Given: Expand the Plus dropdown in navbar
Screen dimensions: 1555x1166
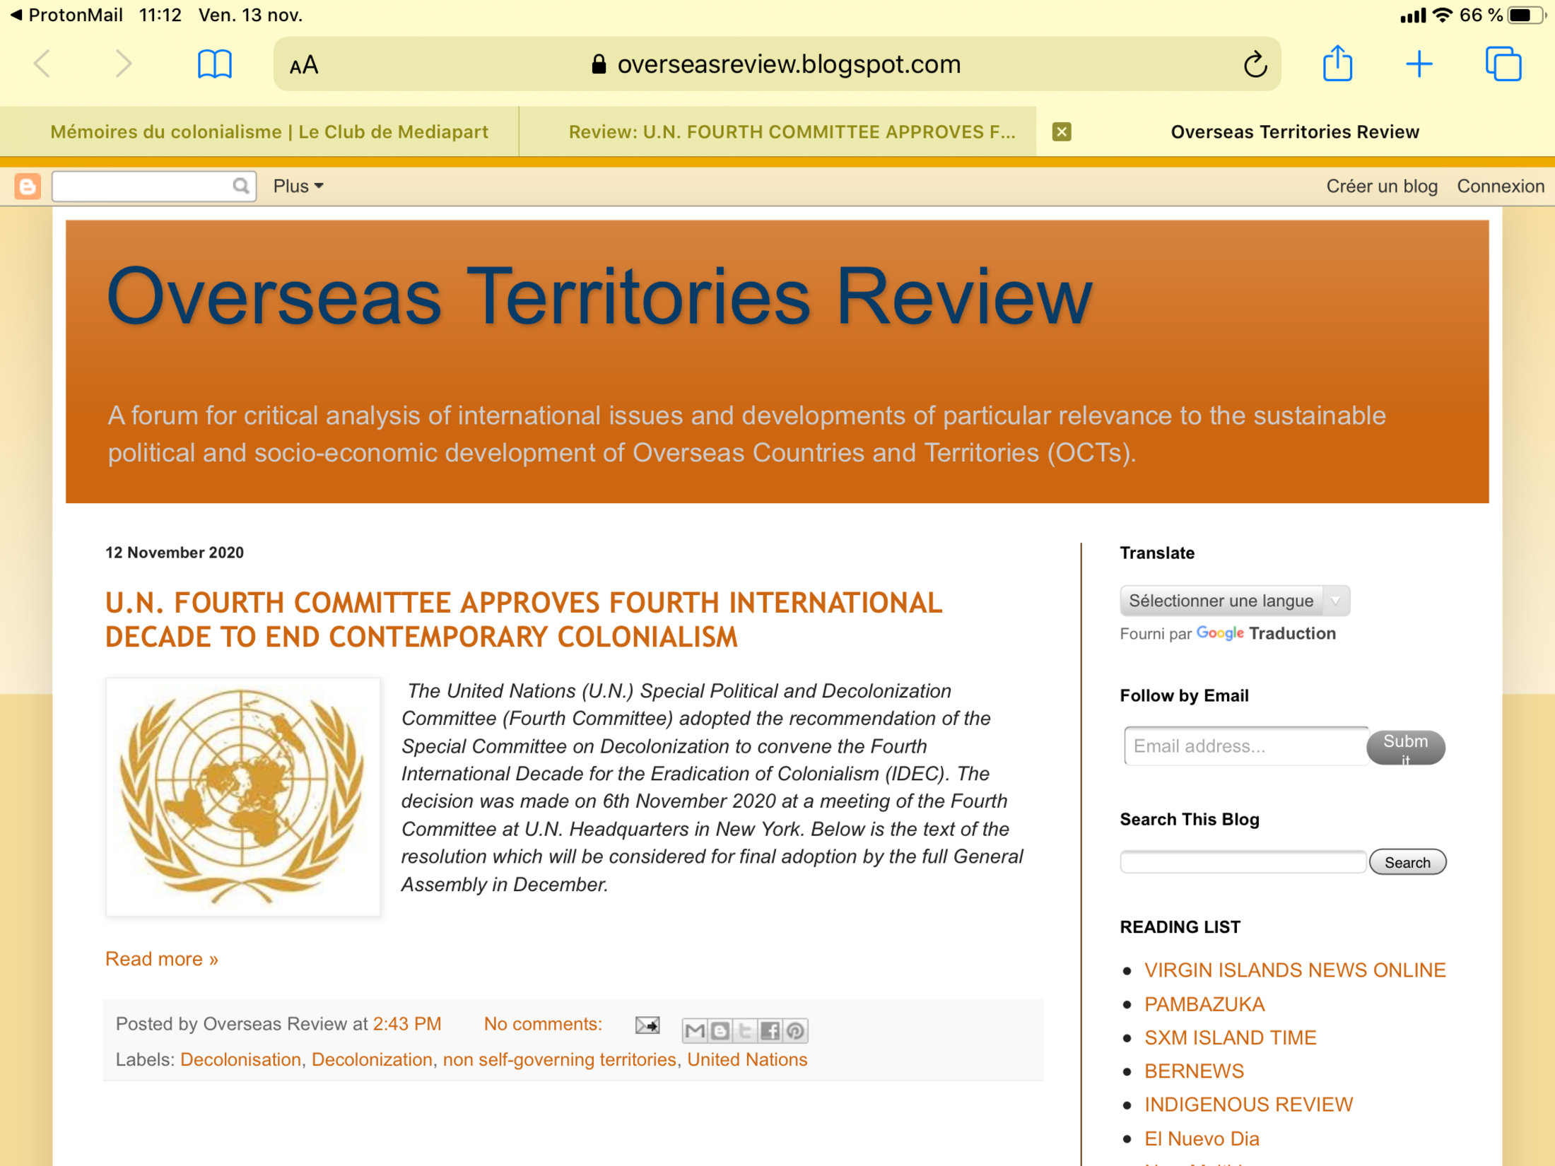Looking at the screenshot, I should pyautogui.click(x=298, y=186).
